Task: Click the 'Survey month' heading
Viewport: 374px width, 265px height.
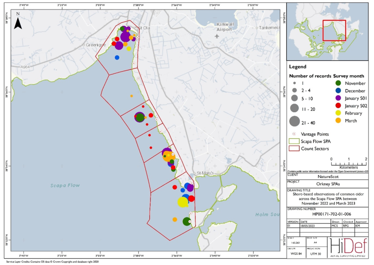Action: 348,76
